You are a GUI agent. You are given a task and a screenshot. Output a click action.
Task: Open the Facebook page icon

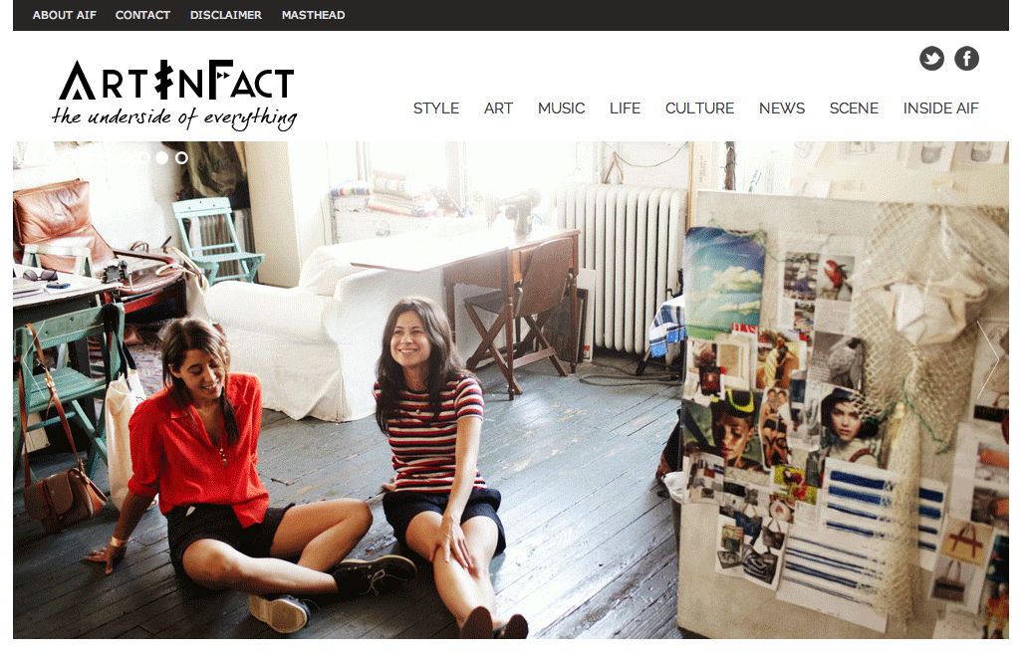(966, 59)
